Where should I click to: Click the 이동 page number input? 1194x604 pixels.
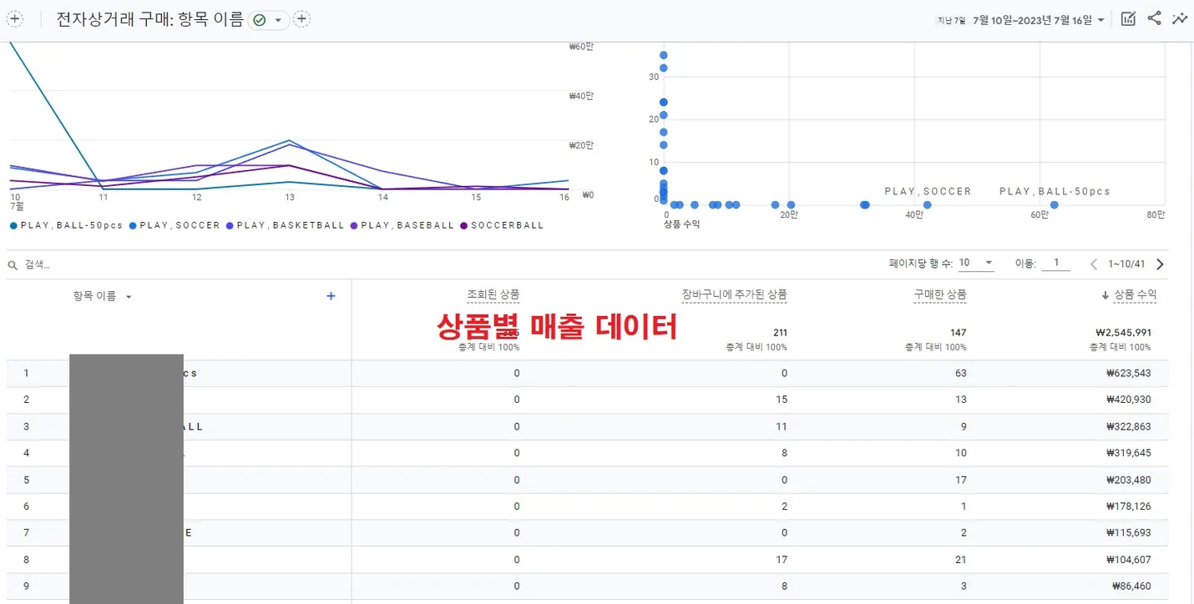1056,263
